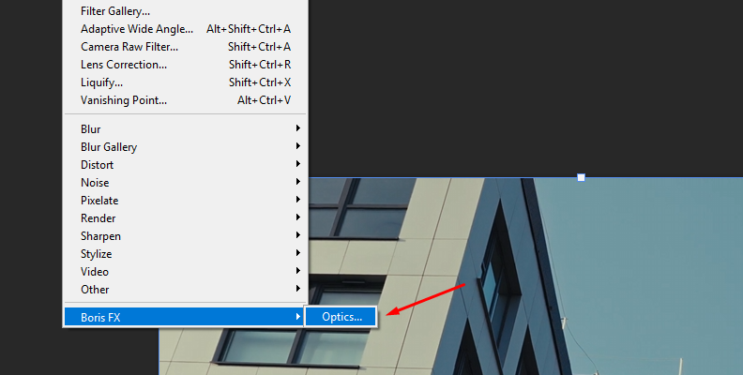Image resolution: width=743 pixels, height=375 pixels.
Task: Expand the Noise filter submenu
Action: click(185, 182)
